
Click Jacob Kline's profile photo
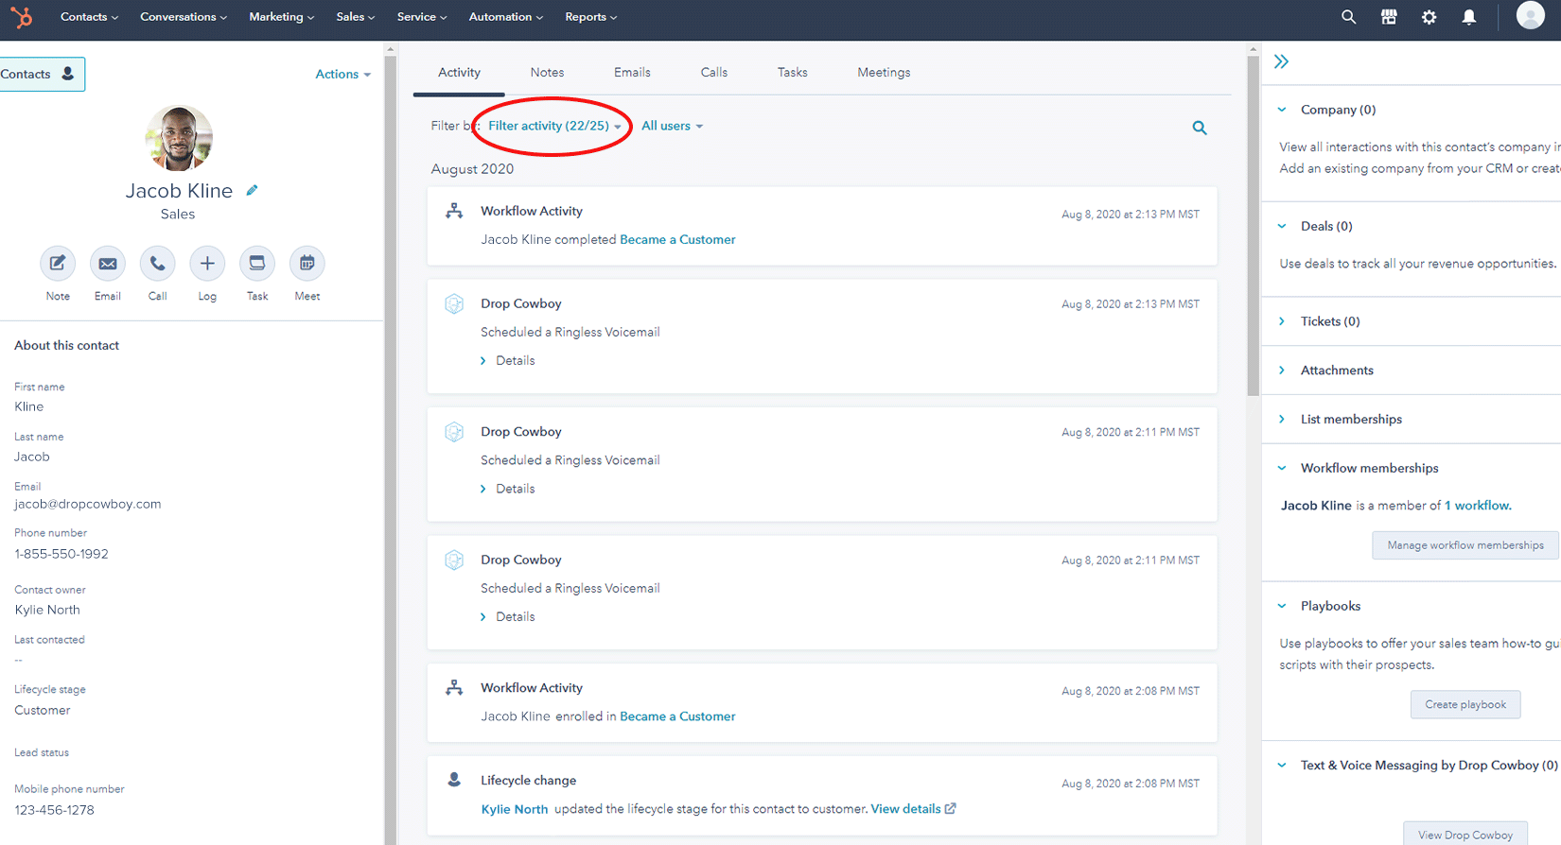point(179,138)
